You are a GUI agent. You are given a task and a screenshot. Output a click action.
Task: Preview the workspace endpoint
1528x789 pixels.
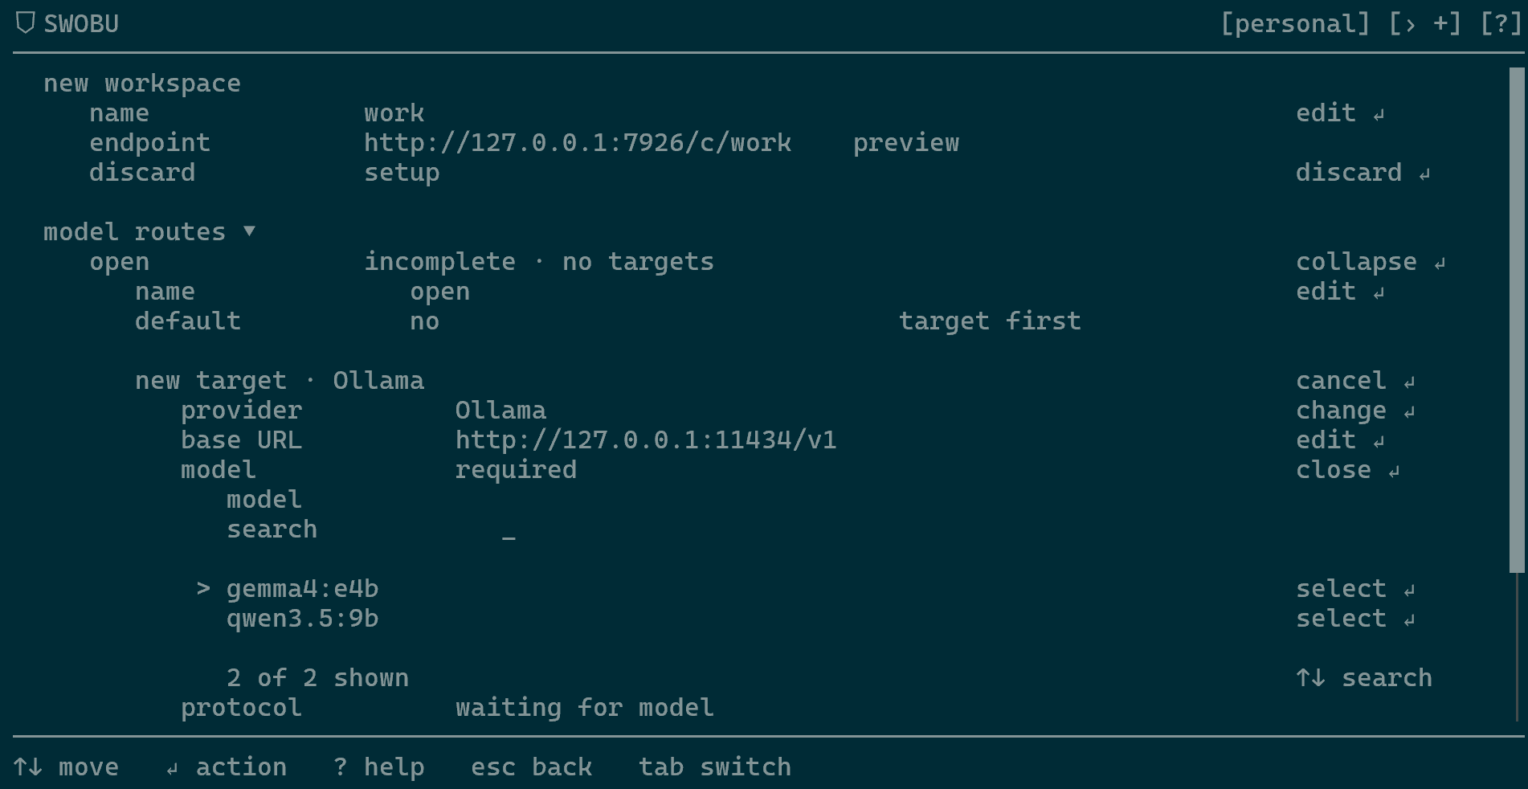(905, 143)
